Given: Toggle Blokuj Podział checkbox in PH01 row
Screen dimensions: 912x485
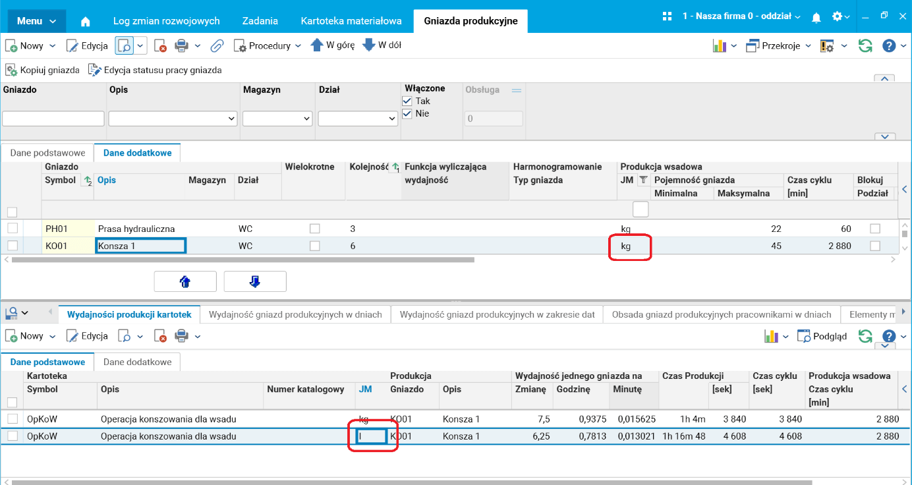Looking at the screenshot, I should pyautogui.click(x=875, y=228).
